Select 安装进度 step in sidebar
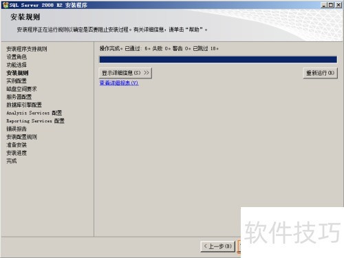Viewport: 344px width, 258px height. (x=17, y=153)
